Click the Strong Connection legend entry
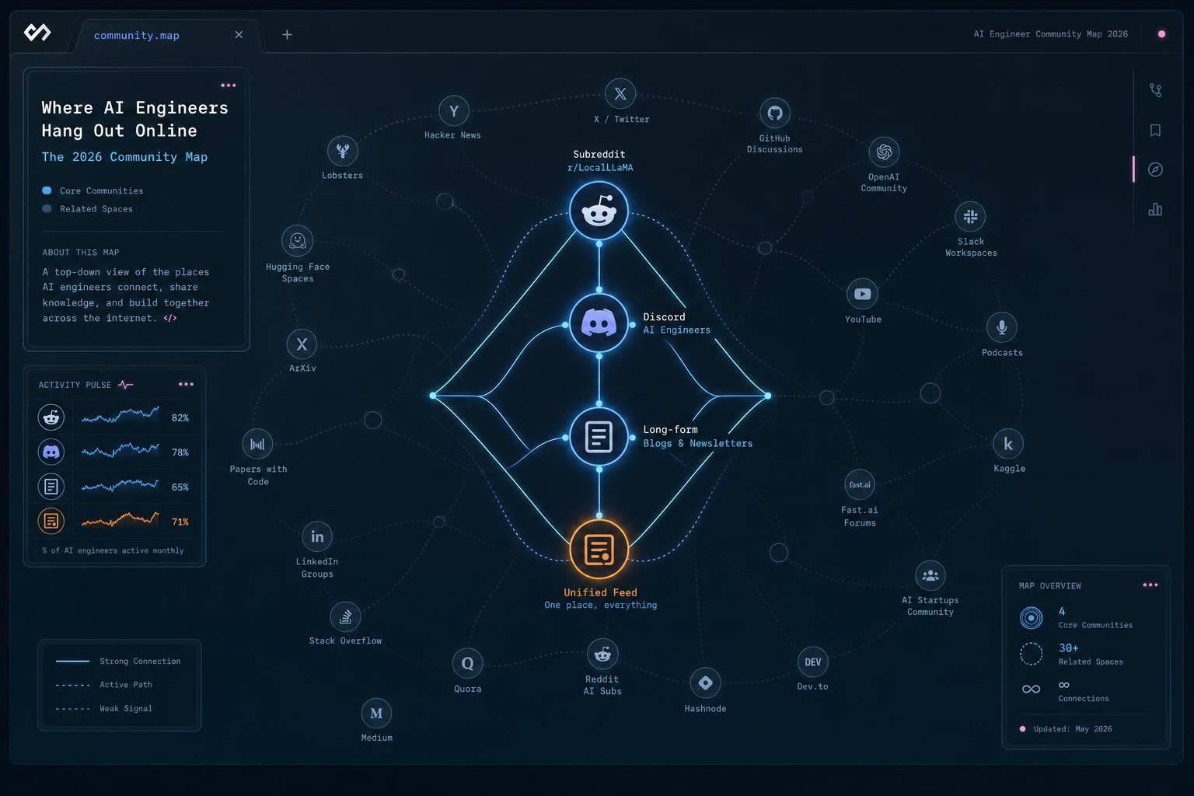This screenshot has height=796, width=1194. tap(118, 661)
